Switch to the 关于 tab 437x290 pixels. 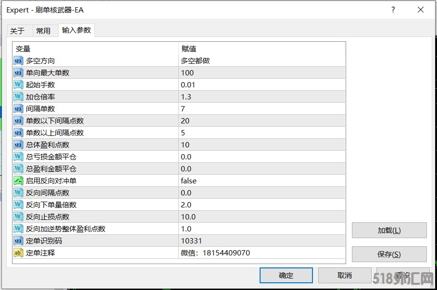[17, 31]
